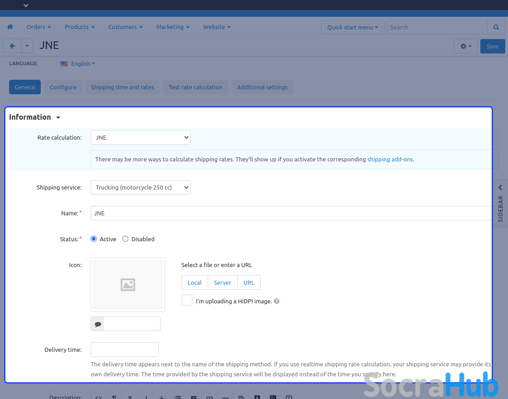Click the HiDPI image help question icon
Screen dimensions: 508x399
[277, 301]
